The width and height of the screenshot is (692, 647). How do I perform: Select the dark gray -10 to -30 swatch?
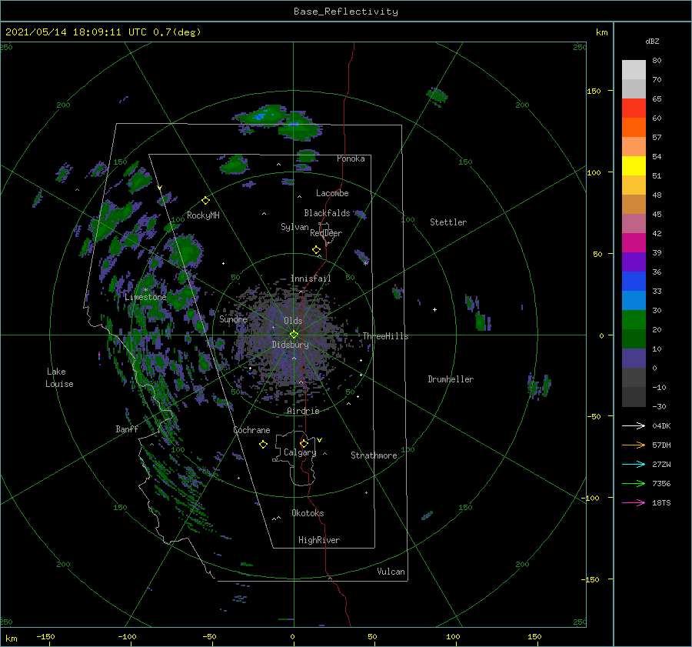click(x=634, y=397)
